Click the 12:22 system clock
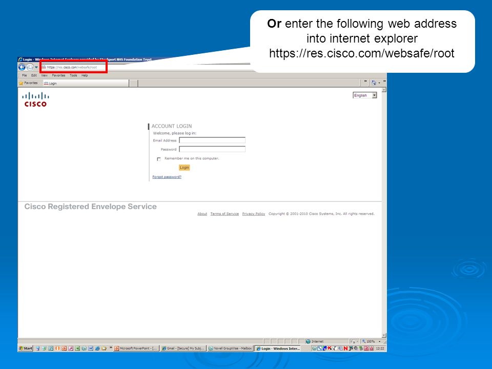The height and width of the screenshot is (369, 492). (380, 348)
